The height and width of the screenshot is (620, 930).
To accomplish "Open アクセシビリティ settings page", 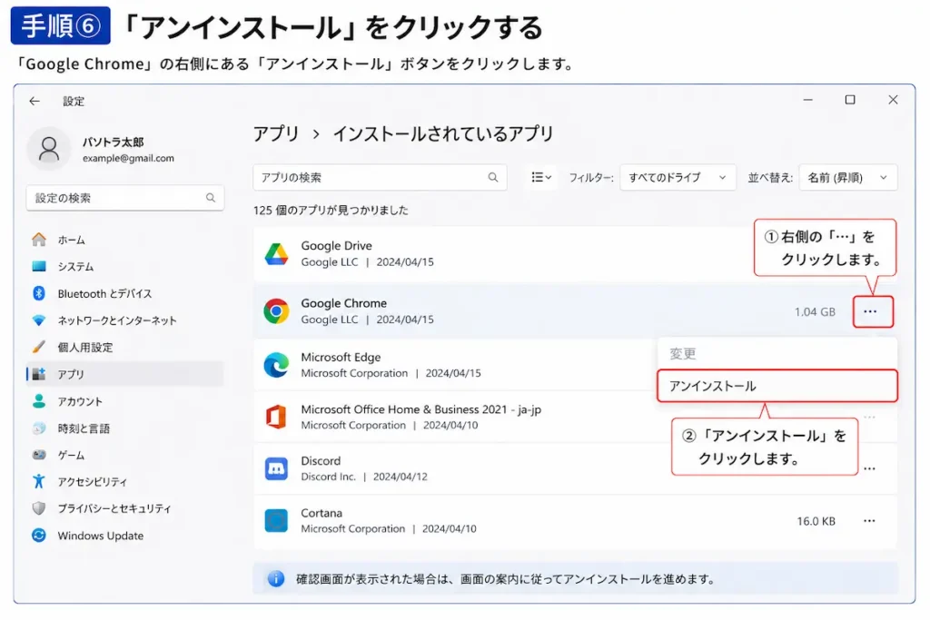I will pyautogui.click(x=125, y=481).
